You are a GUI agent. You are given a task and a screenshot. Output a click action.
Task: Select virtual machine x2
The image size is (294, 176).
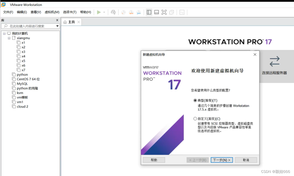(x=23, y=47)
